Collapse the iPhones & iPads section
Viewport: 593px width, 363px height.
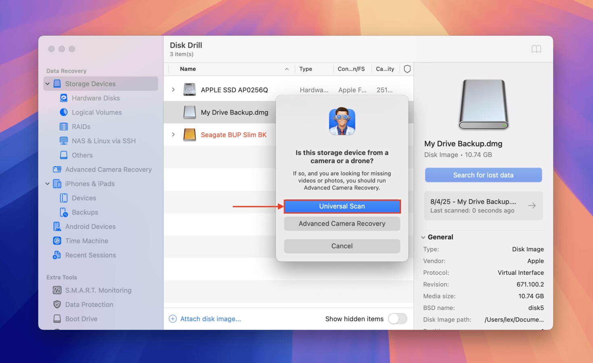point(48,184)
